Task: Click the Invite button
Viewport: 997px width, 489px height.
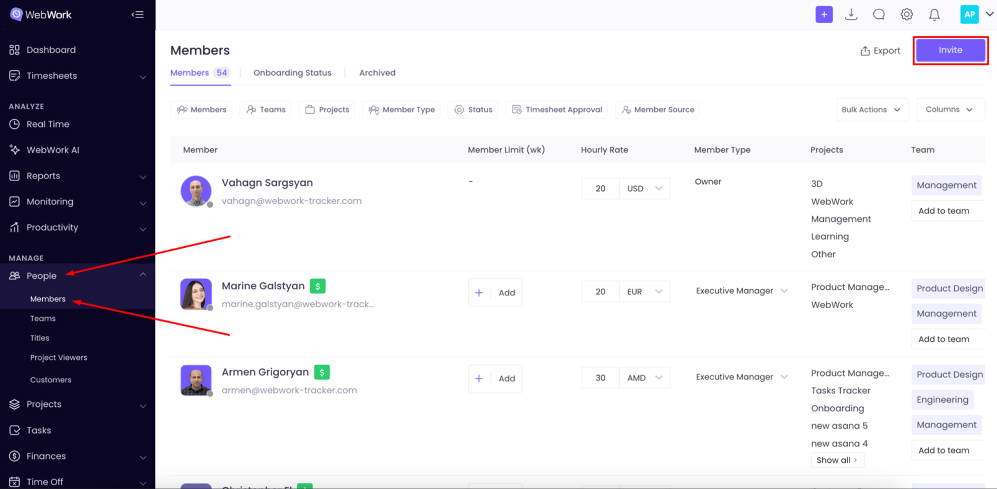Action: click(x=950, y=50)
